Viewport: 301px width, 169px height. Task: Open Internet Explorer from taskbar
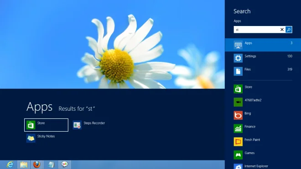click(10, 164)
